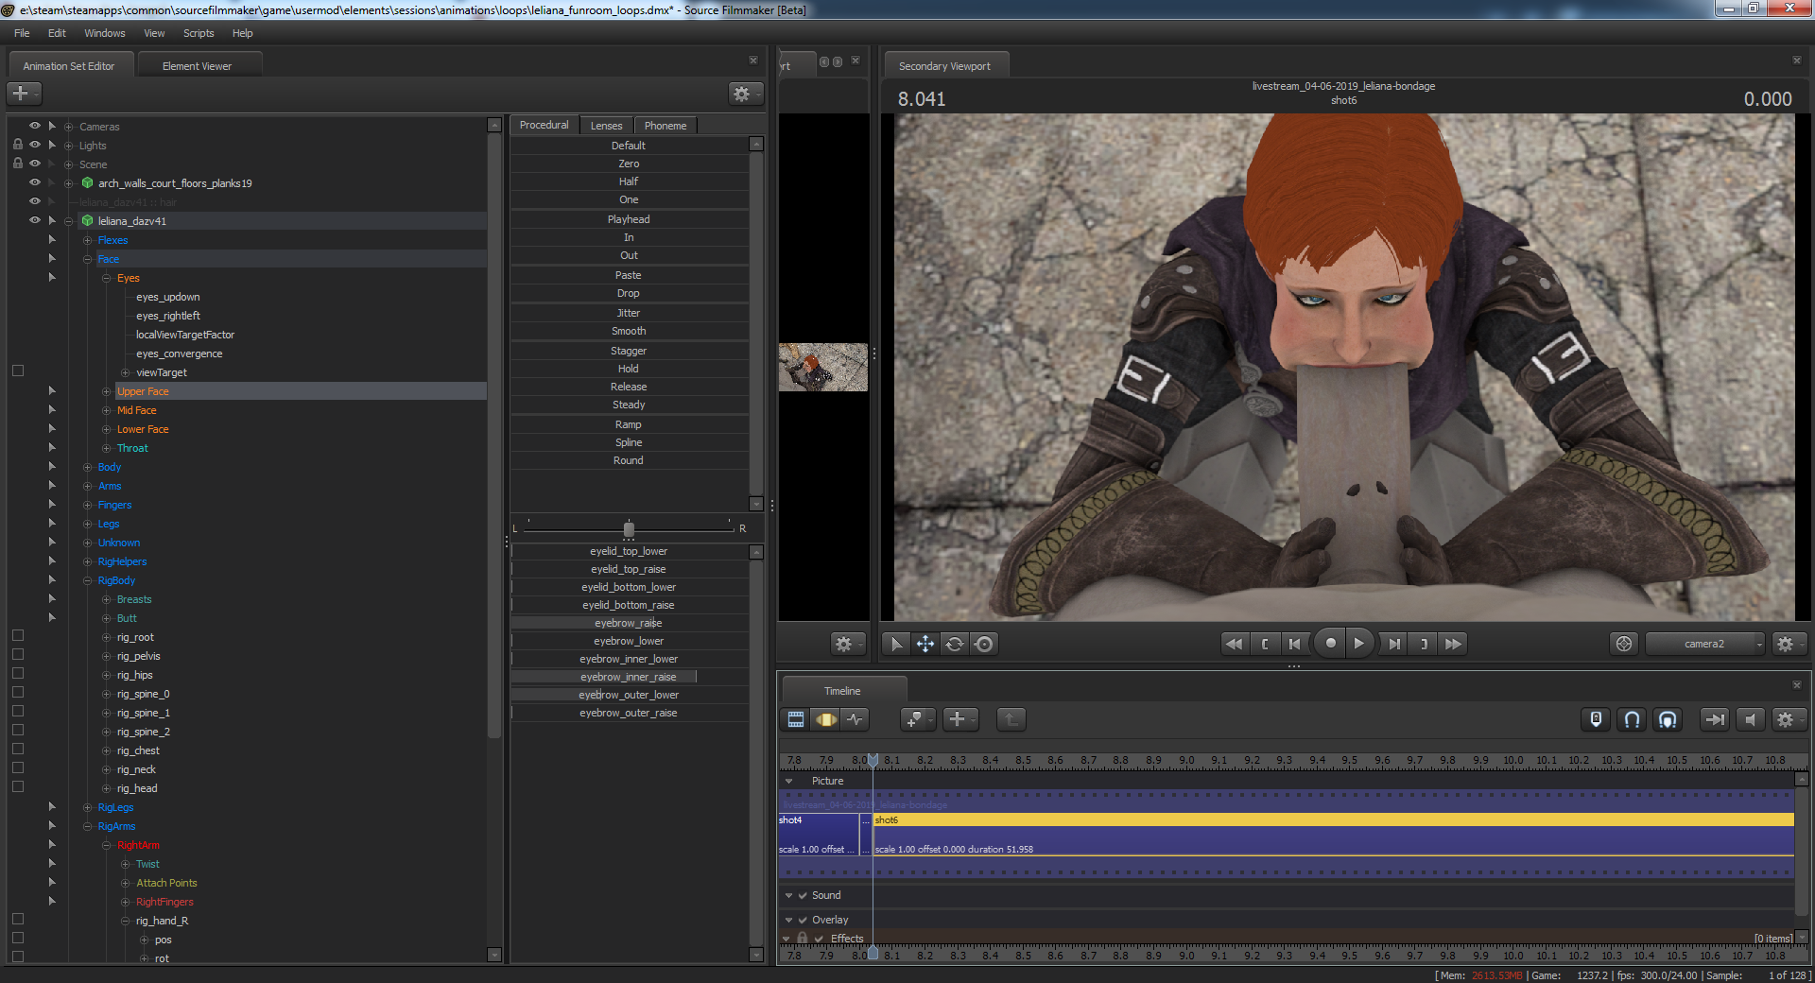
Task: Apply the Default preset
Action: point(629,146)
